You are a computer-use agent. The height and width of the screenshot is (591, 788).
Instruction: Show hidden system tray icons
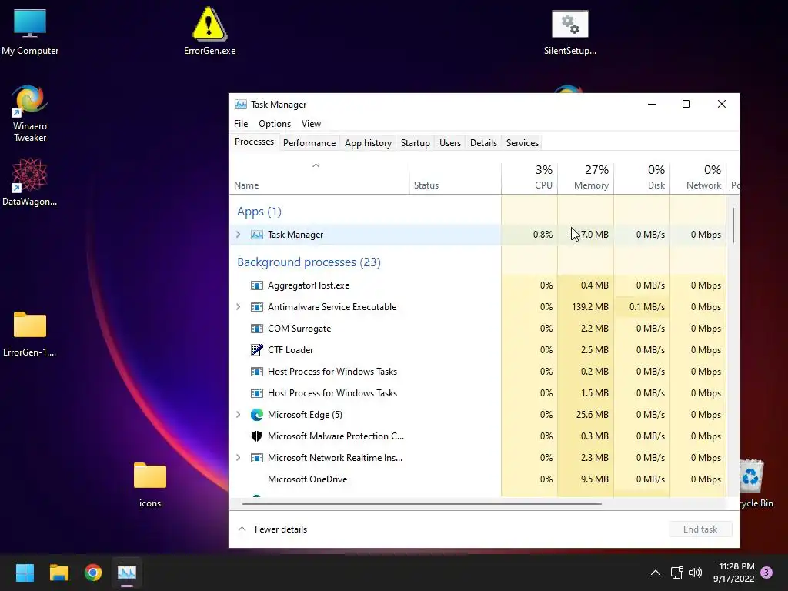656,573
